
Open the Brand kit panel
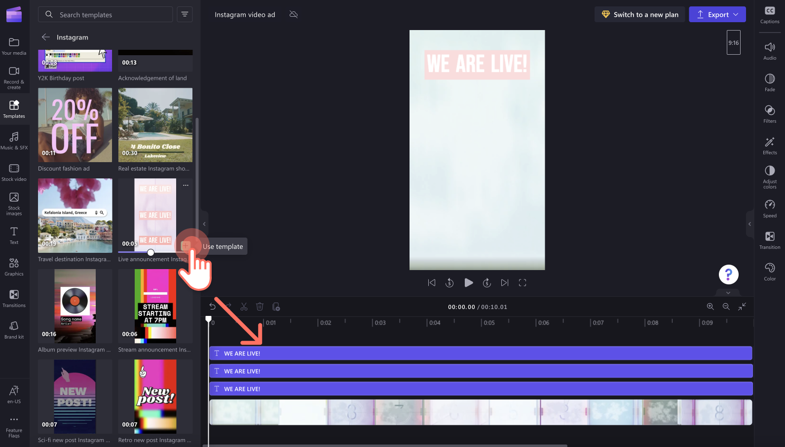pyautogui.click(x=14, y=330)
